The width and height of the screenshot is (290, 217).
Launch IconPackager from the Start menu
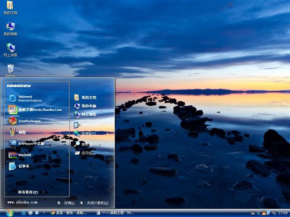[x=29, y=121]
